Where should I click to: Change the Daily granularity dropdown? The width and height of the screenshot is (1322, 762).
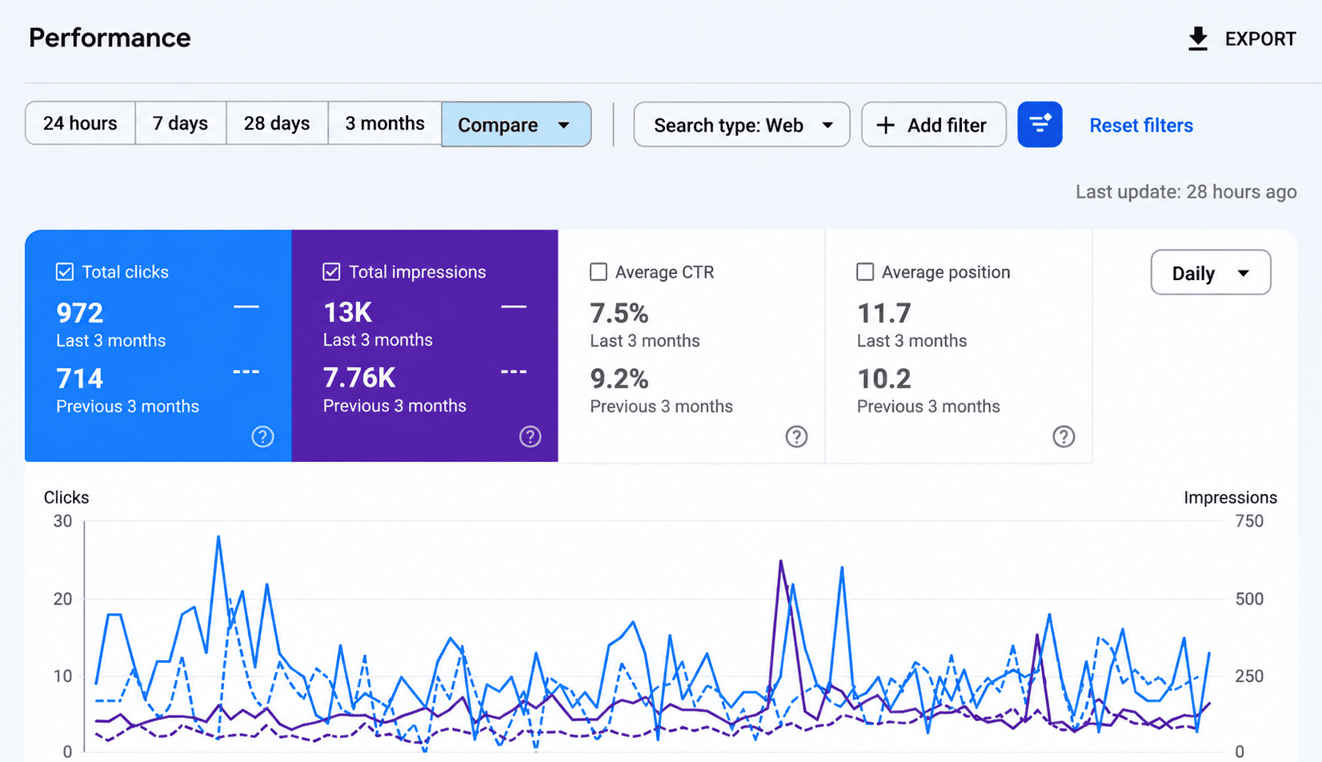[x=1211, y=272]
